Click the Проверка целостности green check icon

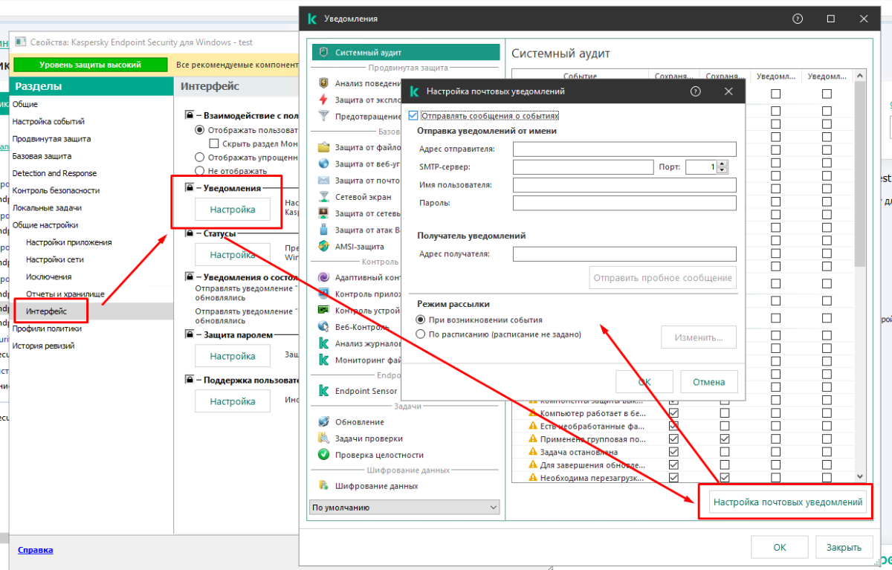(323, 455)
